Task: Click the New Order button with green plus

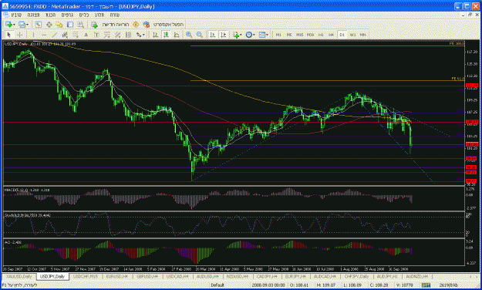Action: (110, 25)
